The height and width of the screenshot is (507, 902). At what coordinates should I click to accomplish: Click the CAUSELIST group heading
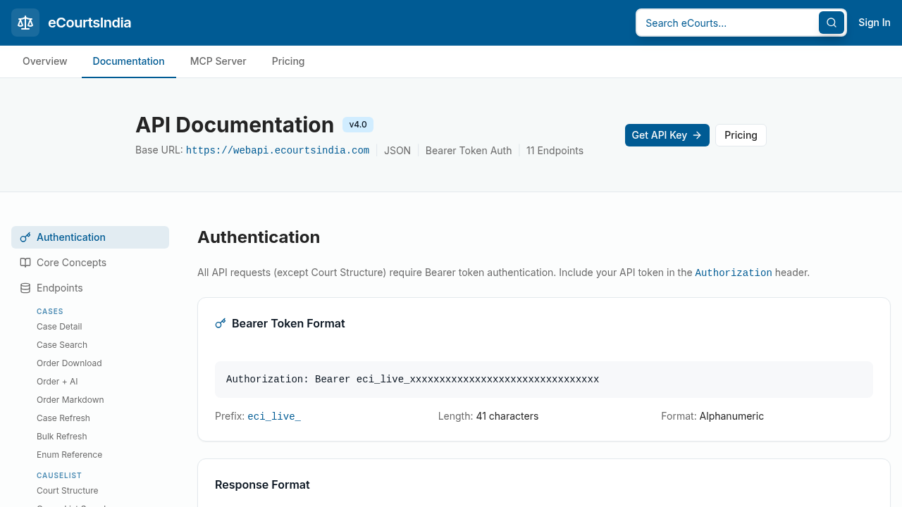[x=59, y=476]
